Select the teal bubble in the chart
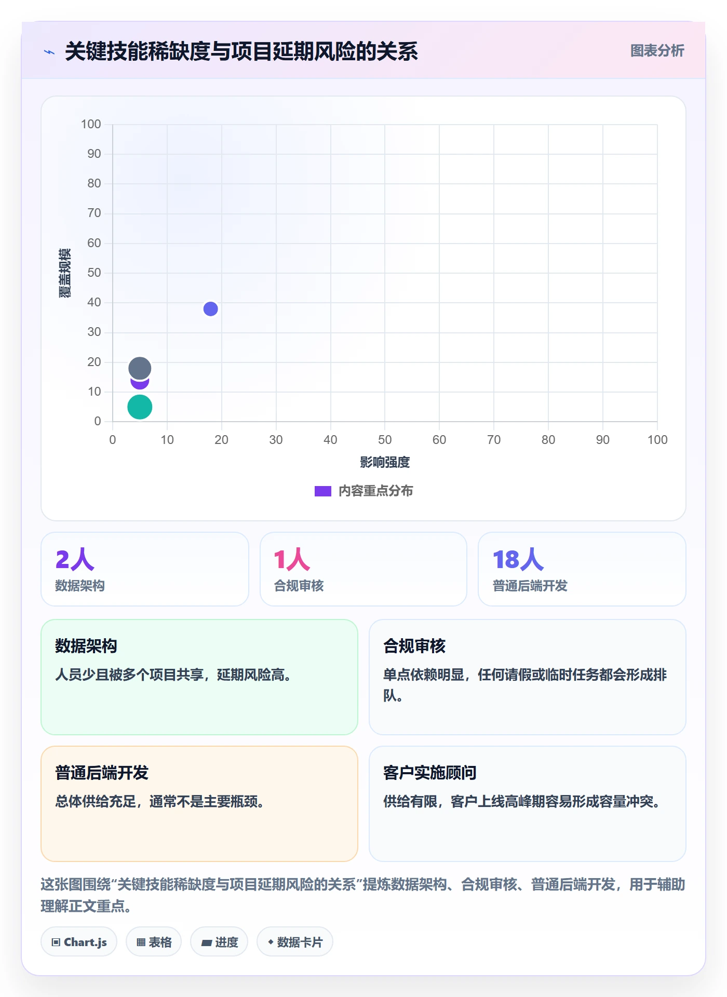 coord(140,407)
